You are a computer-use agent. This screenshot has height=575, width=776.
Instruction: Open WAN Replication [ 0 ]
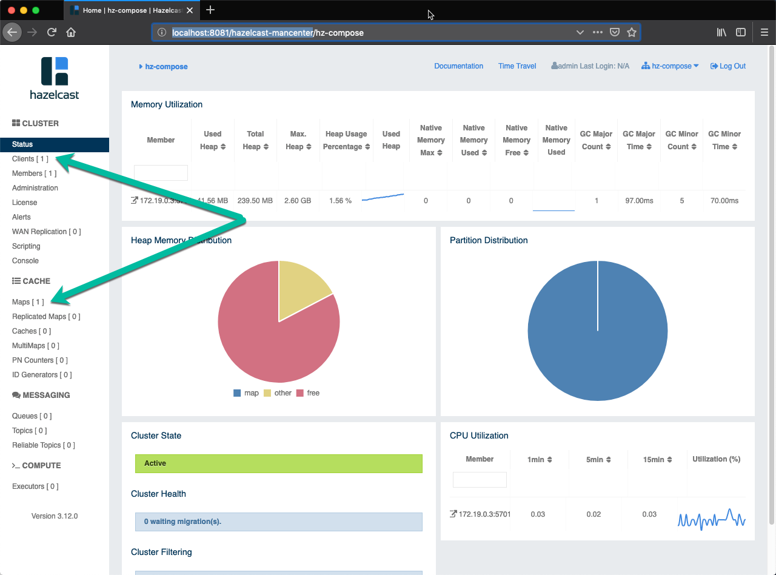[47, 232]
